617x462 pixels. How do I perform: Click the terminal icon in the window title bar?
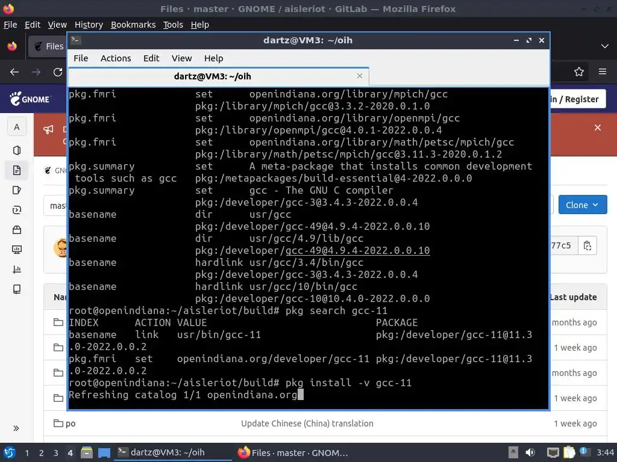(x=76, y=40)
